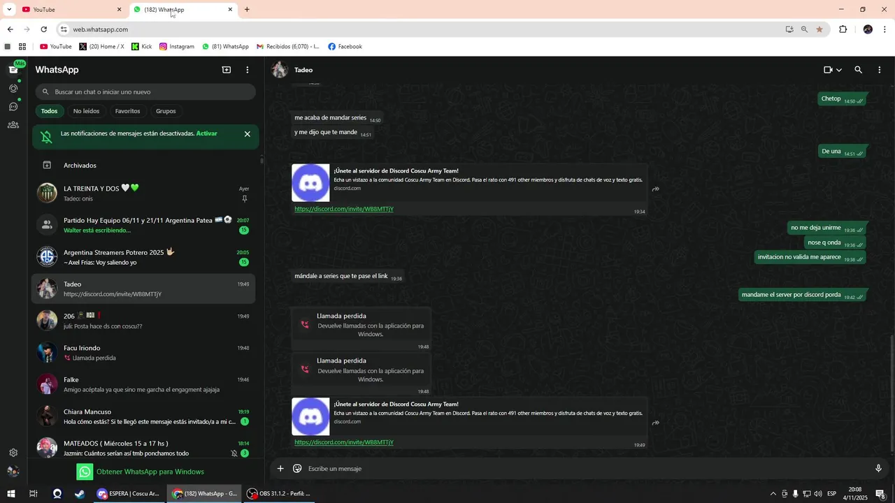Open the Falke chat
This screenshot has height=503, width=895.
tap(144, 384)
